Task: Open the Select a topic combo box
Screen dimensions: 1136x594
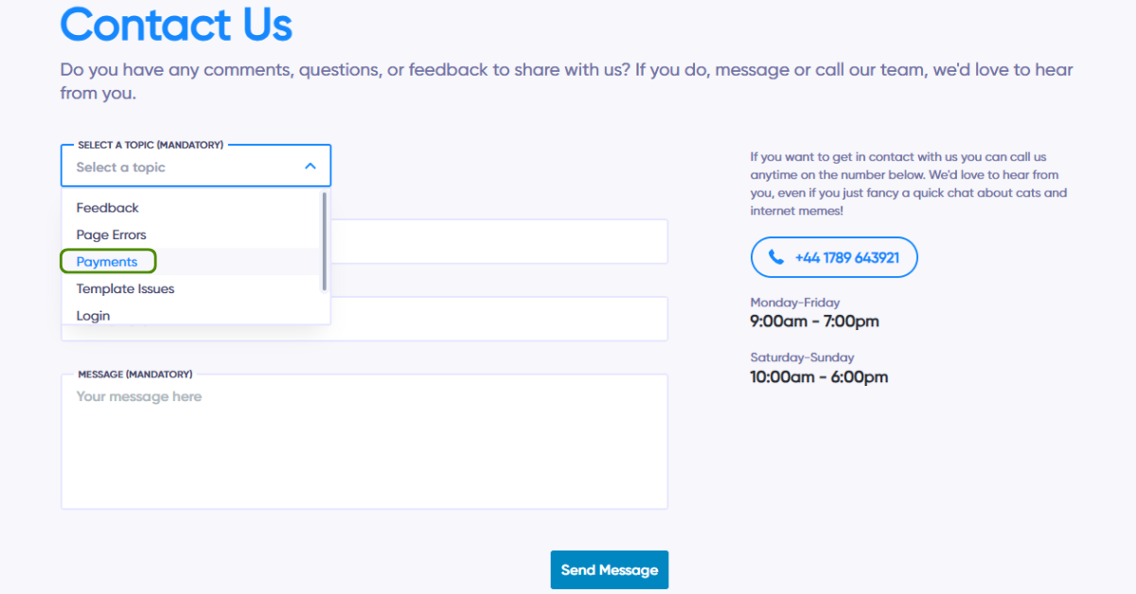Action: [x=180, y=167]
